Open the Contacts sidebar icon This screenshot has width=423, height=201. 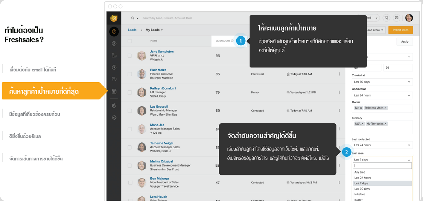pos(114,43)
